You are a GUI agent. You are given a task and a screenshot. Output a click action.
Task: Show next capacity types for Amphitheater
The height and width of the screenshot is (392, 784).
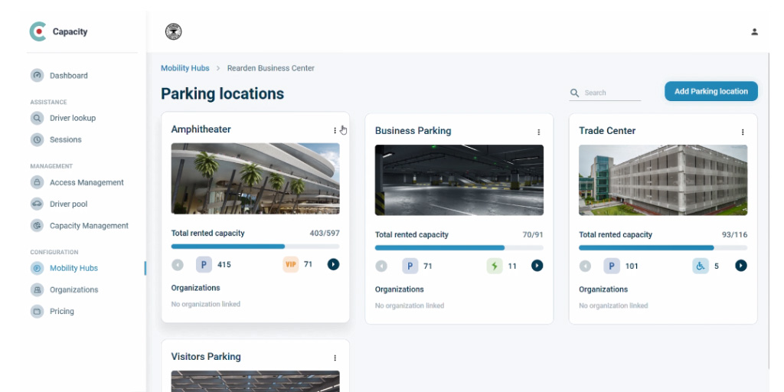333,264
